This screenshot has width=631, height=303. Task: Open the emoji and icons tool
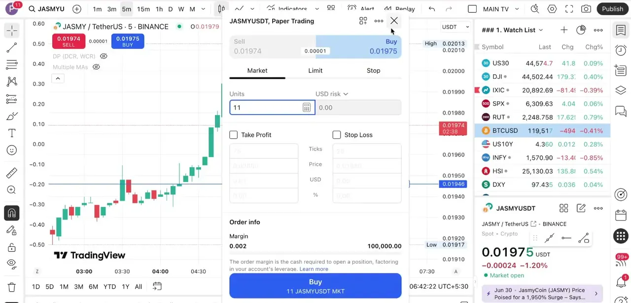pos(12,151)
